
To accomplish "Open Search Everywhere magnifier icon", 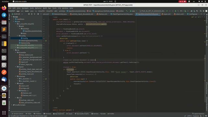I will (x=201, y=11).
